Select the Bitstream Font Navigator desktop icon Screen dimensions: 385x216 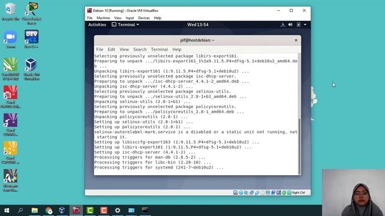[10, 181]
